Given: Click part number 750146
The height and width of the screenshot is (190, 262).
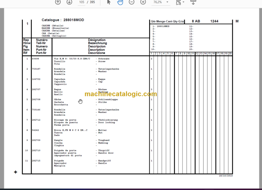Looking at the screenshot, I should [x=36, y=109].
